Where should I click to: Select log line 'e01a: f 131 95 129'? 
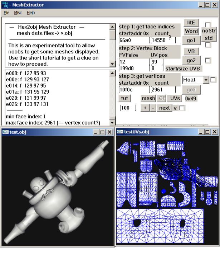click(28, 92)
